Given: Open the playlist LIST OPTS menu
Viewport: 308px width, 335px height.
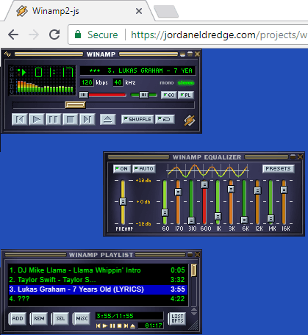Looking at the screenshot, I should [177, 319].
